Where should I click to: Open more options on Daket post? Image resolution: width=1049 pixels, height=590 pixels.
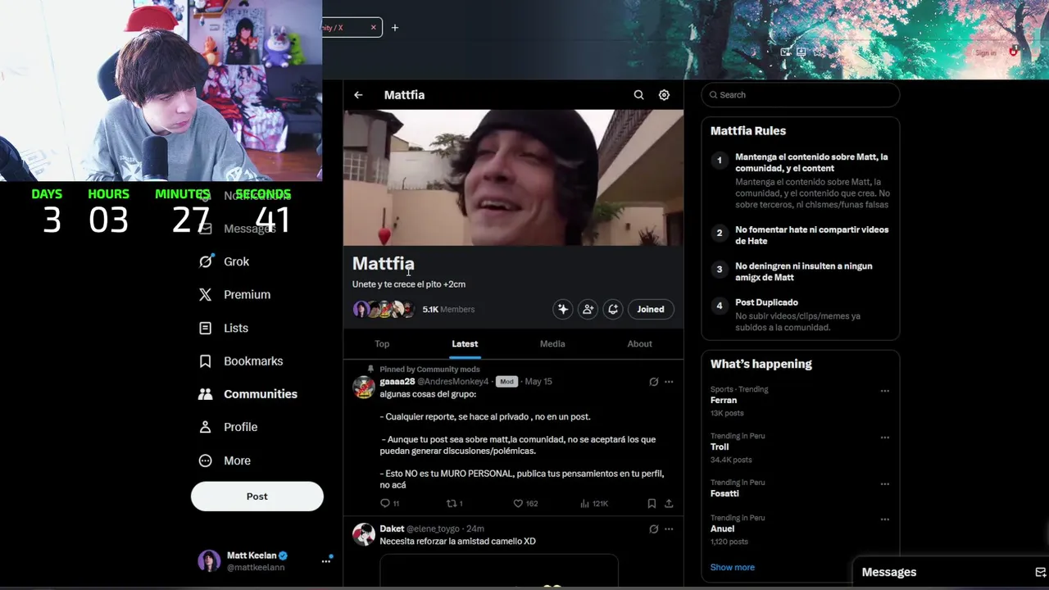pyautogui.click(x=669, y=529)
